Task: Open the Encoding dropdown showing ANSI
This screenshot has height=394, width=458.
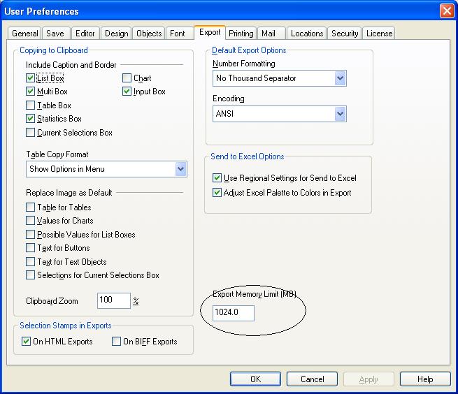Action: (x=280, y=114)
